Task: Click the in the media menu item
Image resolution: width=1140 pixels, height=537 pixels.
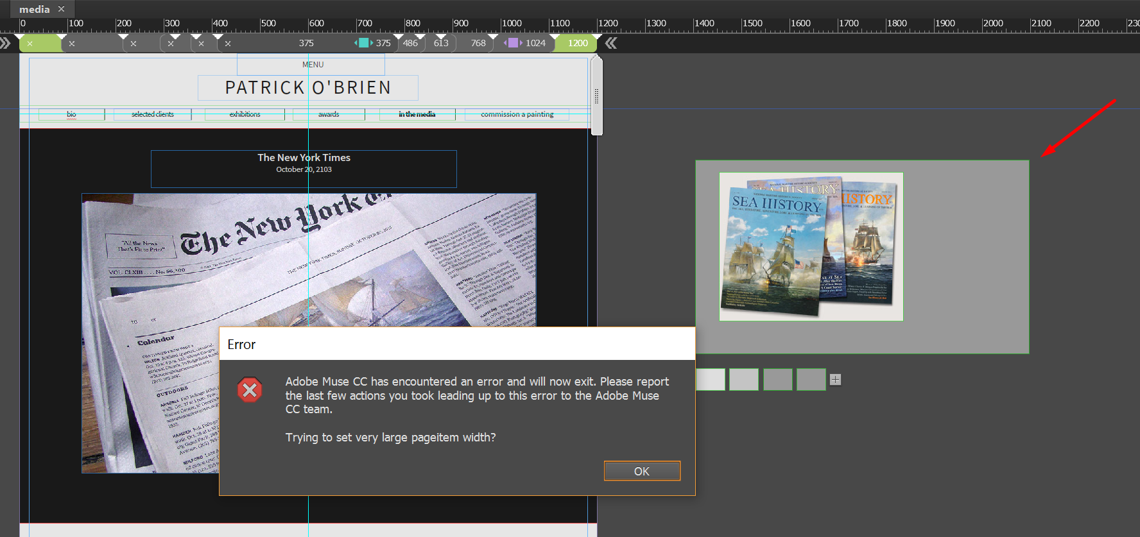Action: click(x=417, y=114)
